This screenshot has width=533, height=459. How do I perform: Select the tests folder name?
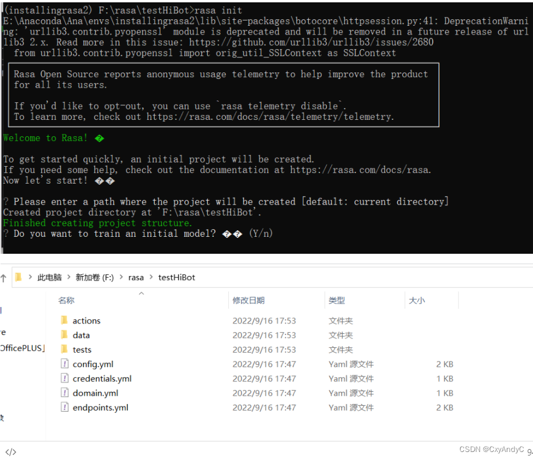pyautogui.click(x=82, y=350)
